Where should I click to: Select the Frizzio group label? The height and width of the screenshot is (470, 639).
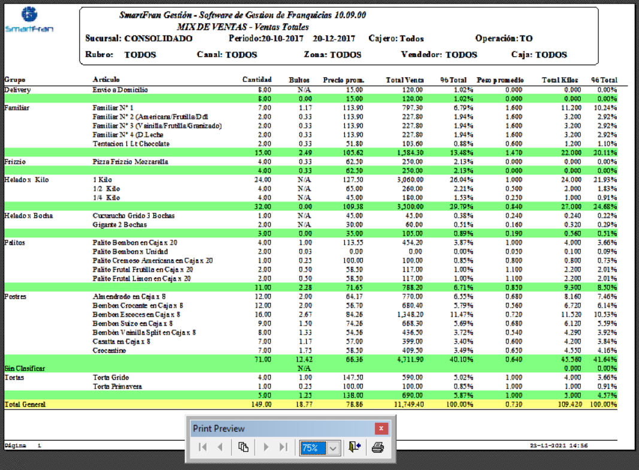(15, 162)
